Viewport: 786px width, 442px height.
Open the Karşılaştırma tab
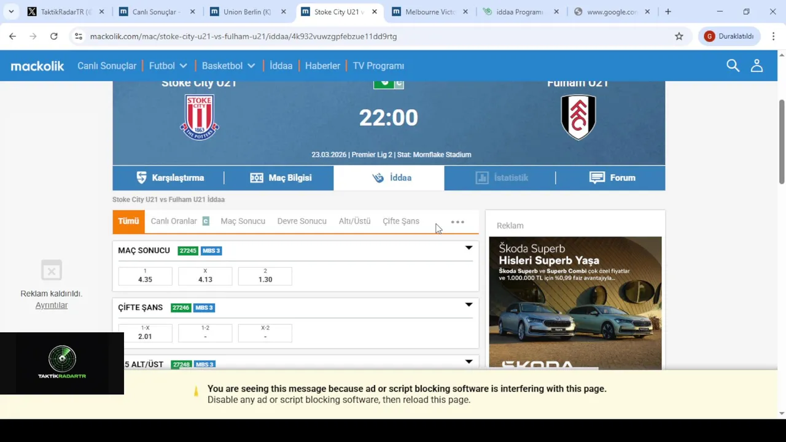(170, 177)
